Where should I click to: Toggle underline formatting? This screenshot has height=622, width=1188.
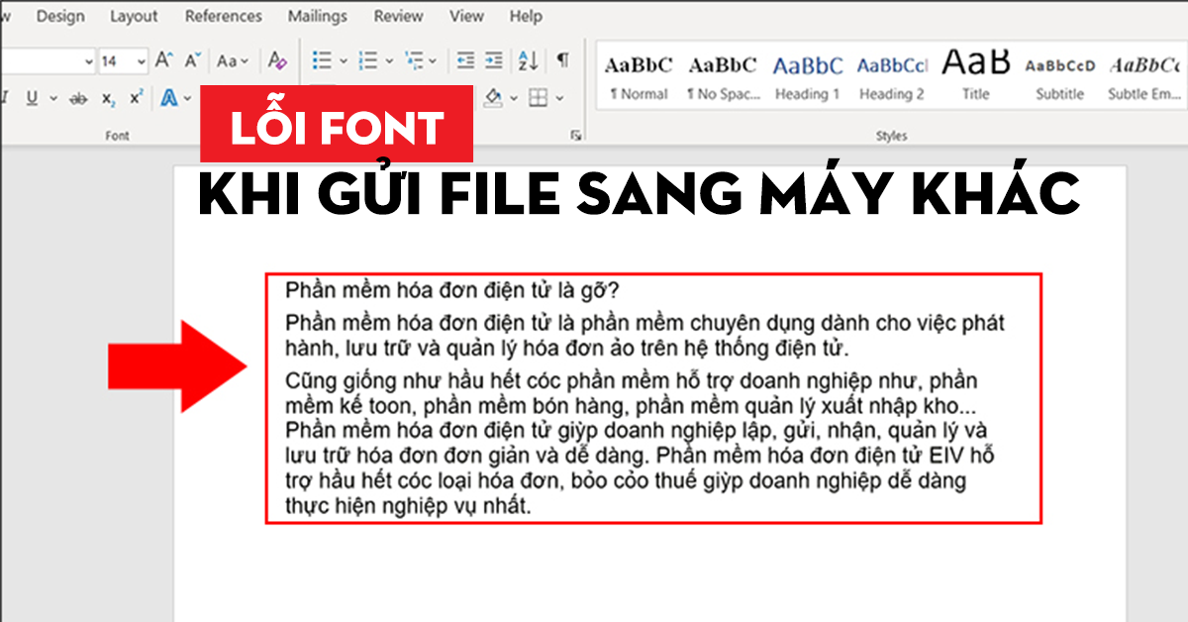(x=33, y=97)
